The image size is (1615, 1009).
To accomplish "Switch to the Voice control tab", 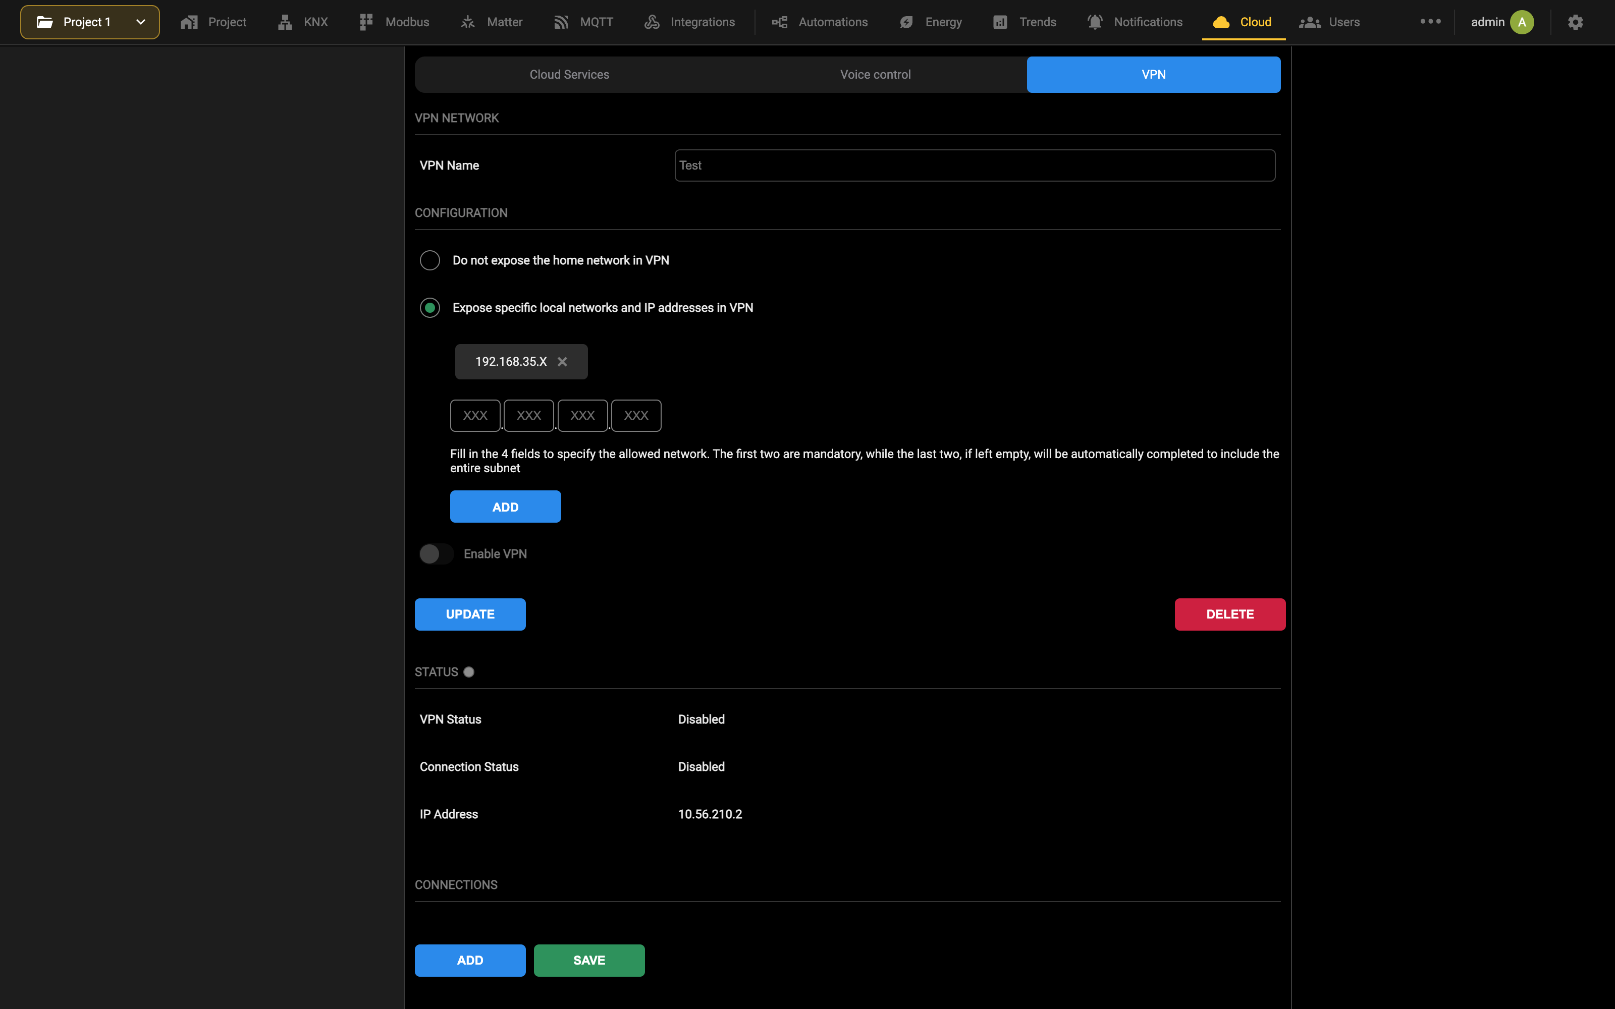I will pos(875,75).
